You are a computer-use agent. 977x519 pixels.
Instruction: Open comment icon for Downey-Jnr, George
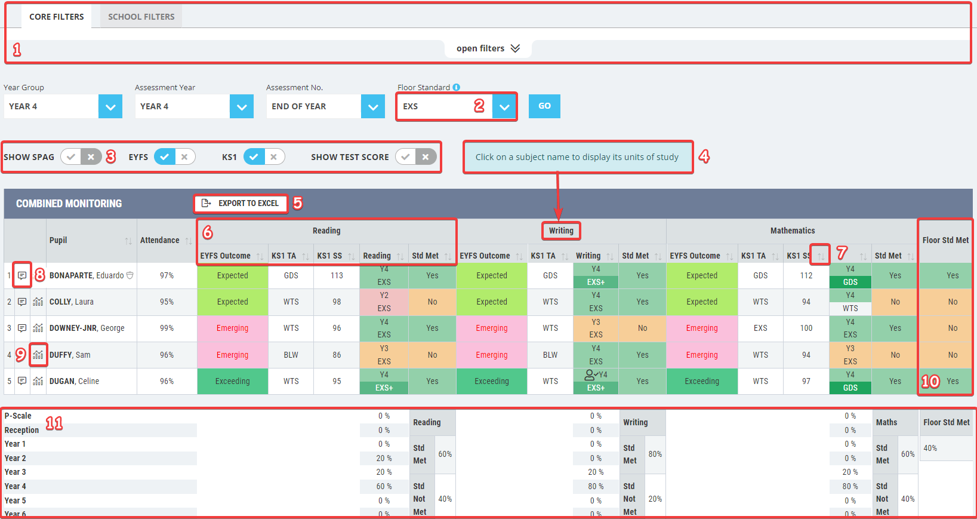(x=22, y=328)
